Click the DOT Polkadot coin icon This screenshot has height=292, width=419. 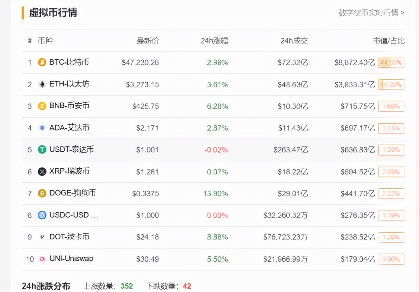[42, 237]
